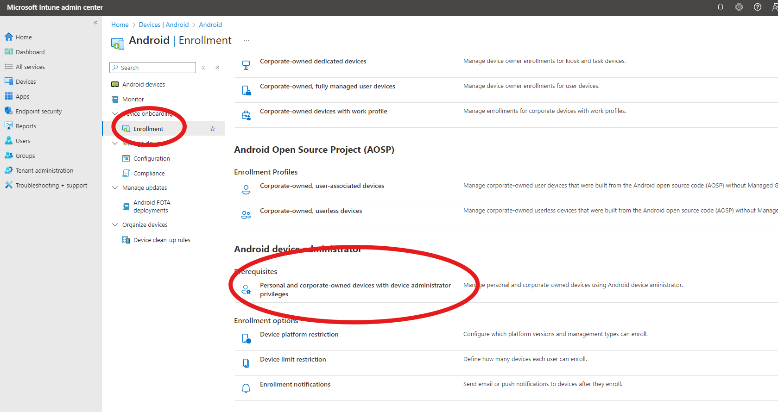Click Device limit restriction phone icon
Image resolution: width=778 pixels, height=412 pixels.
tap(246, 363)
